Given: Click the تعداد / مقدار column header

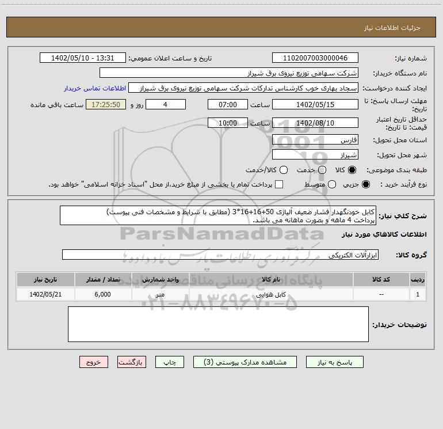Looking at the screenshot, I should pyautogui.click(x=103, y=279).
